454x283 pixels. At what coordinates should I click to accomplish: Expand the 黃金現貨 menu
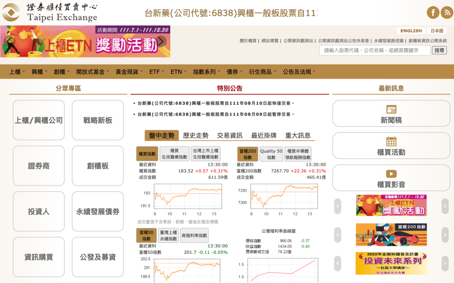pos(129,72)
